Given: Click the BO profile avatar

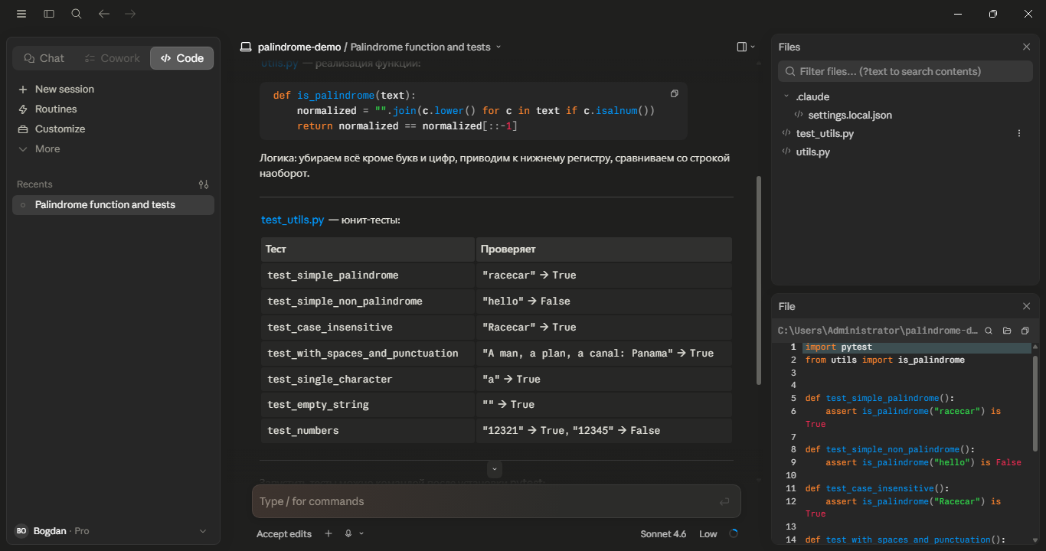Looking at the screenshot, I should coord(21,531).
